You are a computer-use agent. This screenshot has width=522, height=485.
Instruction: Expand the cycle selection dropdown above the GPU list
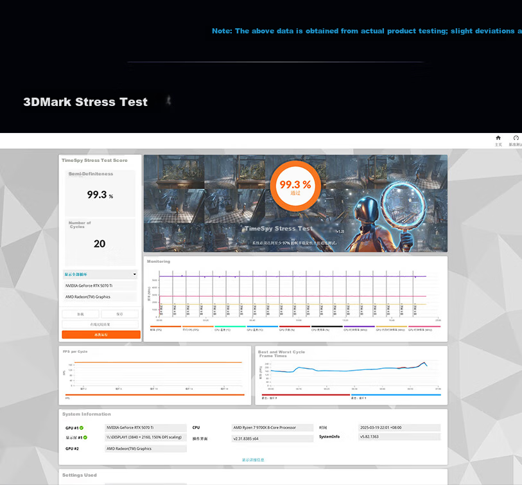[100, 274]
